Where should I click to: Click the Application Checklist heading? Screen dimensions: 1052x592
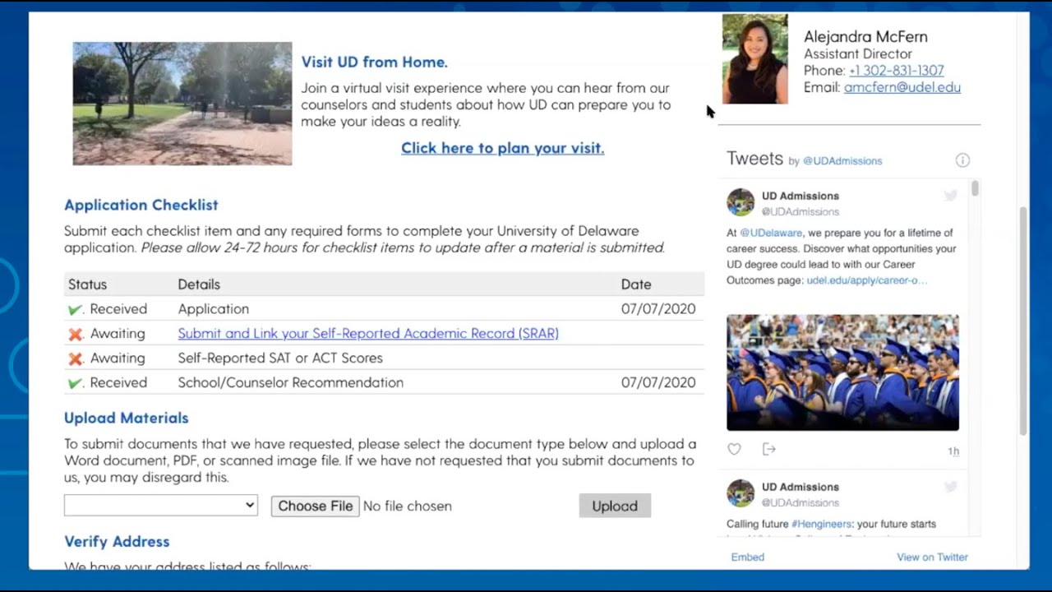(141, 205)
